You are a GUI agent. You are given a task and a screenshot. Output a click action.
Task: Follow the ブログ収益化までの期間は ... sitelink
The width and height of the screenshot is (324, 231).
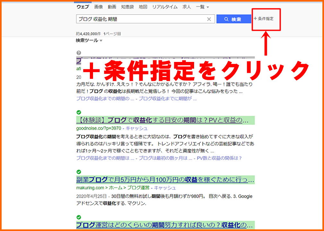105,158
